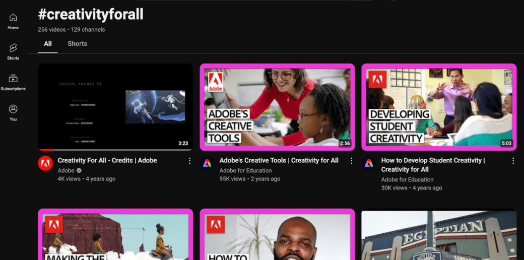Switch to the Shorts tab
Viewport: 524px width, 260px height.
[x=77, y=44]
